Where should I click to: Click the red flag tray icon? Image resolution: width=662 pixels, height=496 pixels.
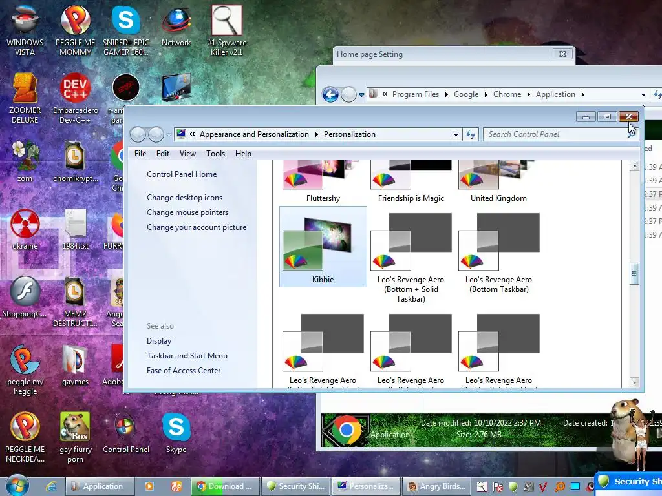(497, 487)
